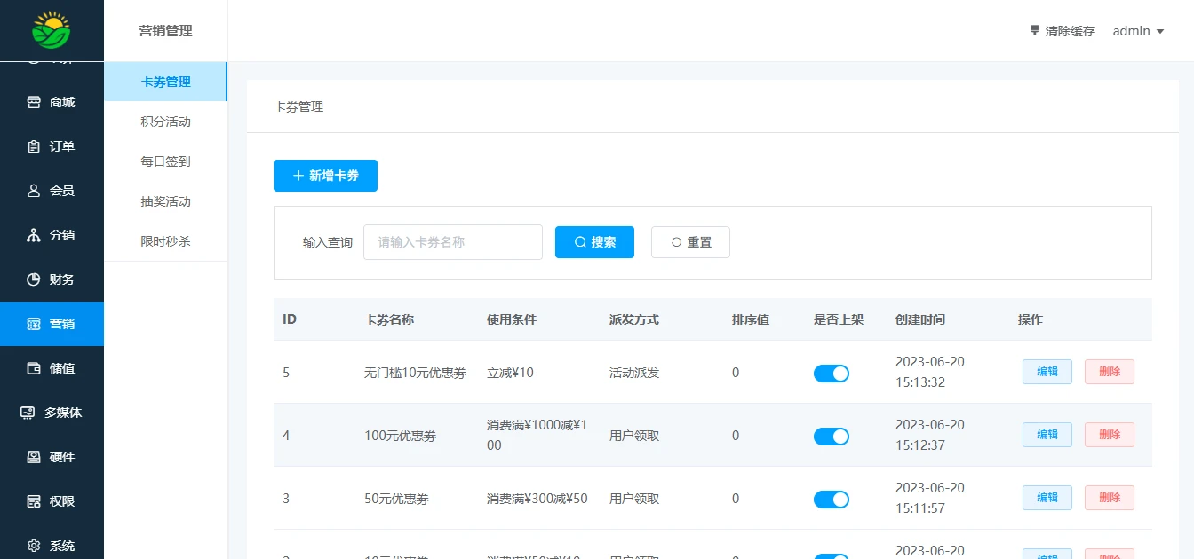Open the 会员 (Members) section
The image size is (1194, 559).
(x=52, y=190)
